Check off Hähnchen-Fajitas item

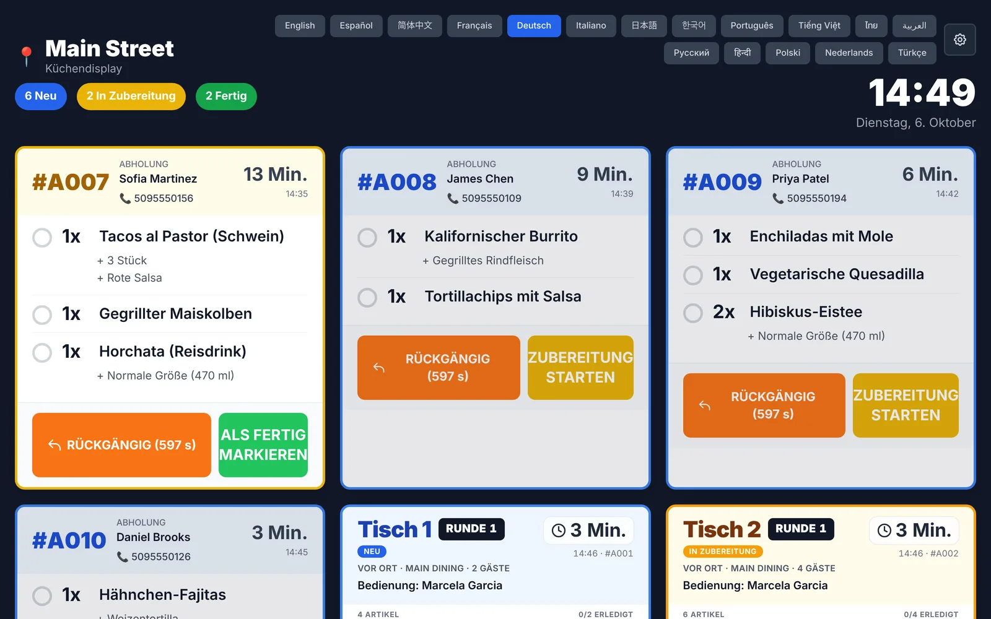click(x=42, y=595)
